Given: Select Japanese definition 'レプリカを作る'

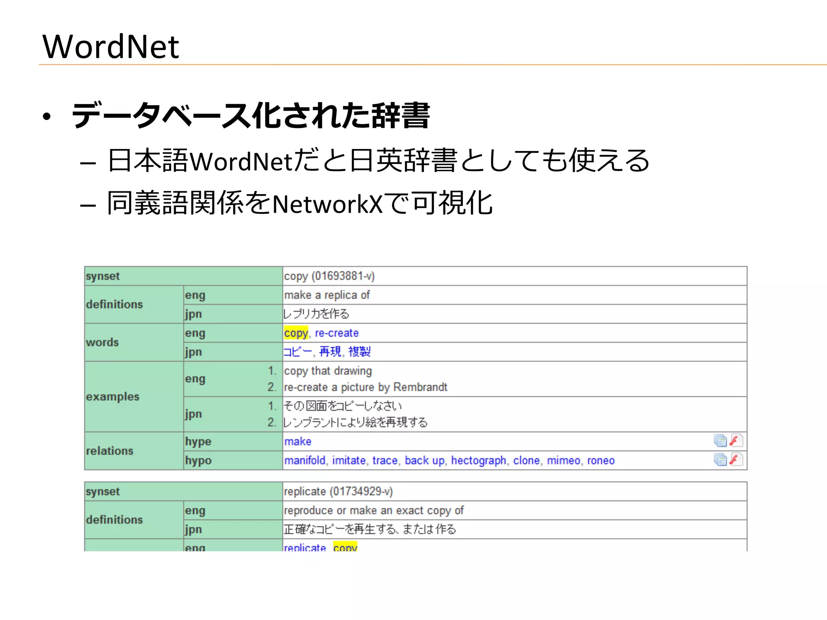Looking at the screenshot, I should [x=316, y=314].
